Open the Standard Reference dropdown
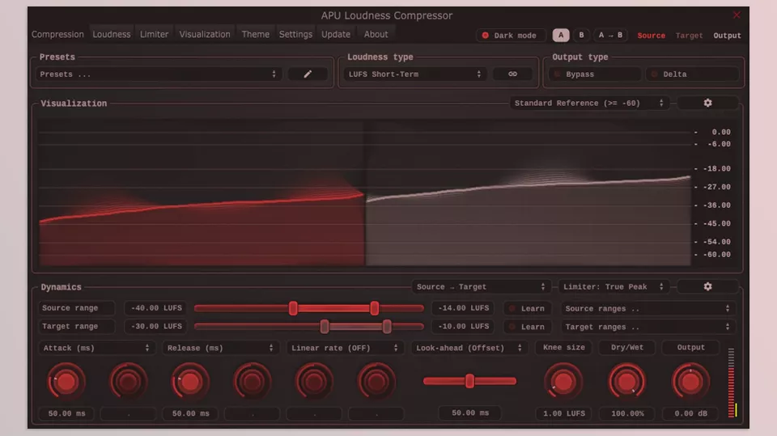 (589, 103)
